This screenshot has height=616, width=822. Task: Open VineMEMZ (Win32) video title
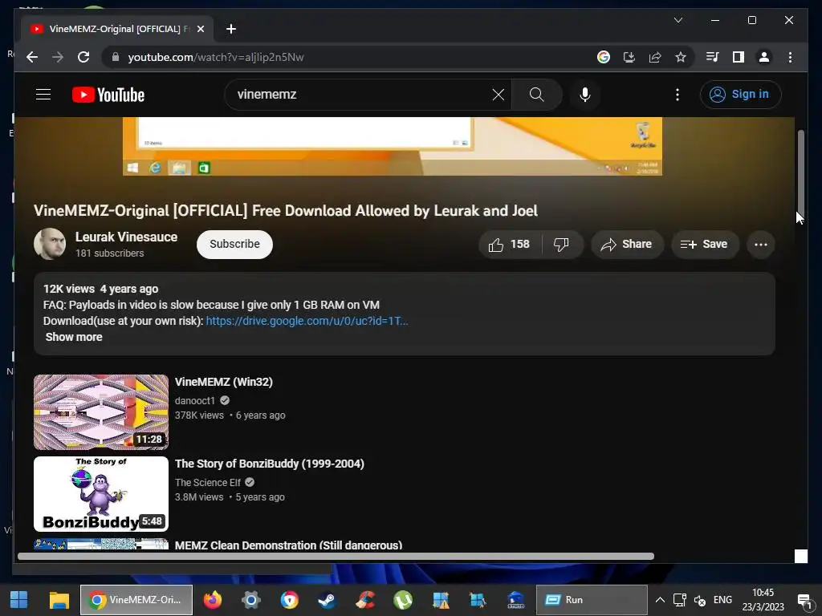[x=224, y=382]
